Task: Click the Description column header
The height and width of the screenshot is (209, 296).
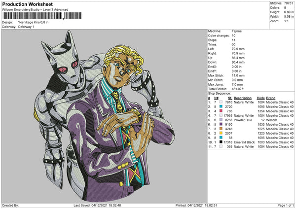Action: point(243,98)
